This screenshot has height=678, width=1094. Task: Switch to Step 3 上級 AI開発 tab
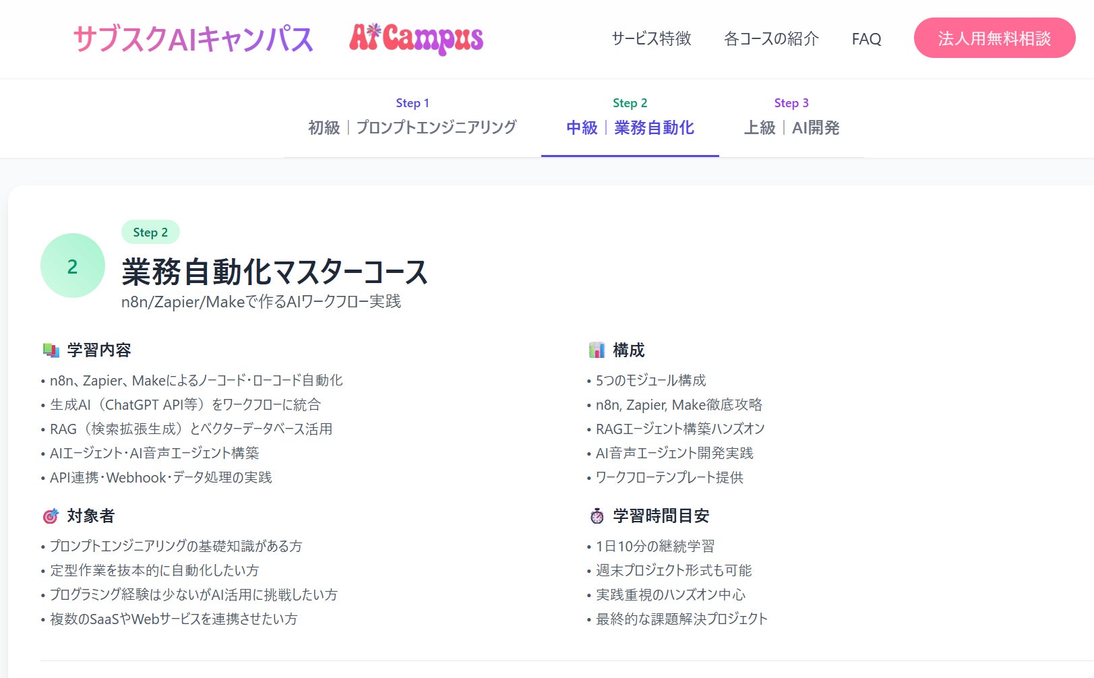791,117
